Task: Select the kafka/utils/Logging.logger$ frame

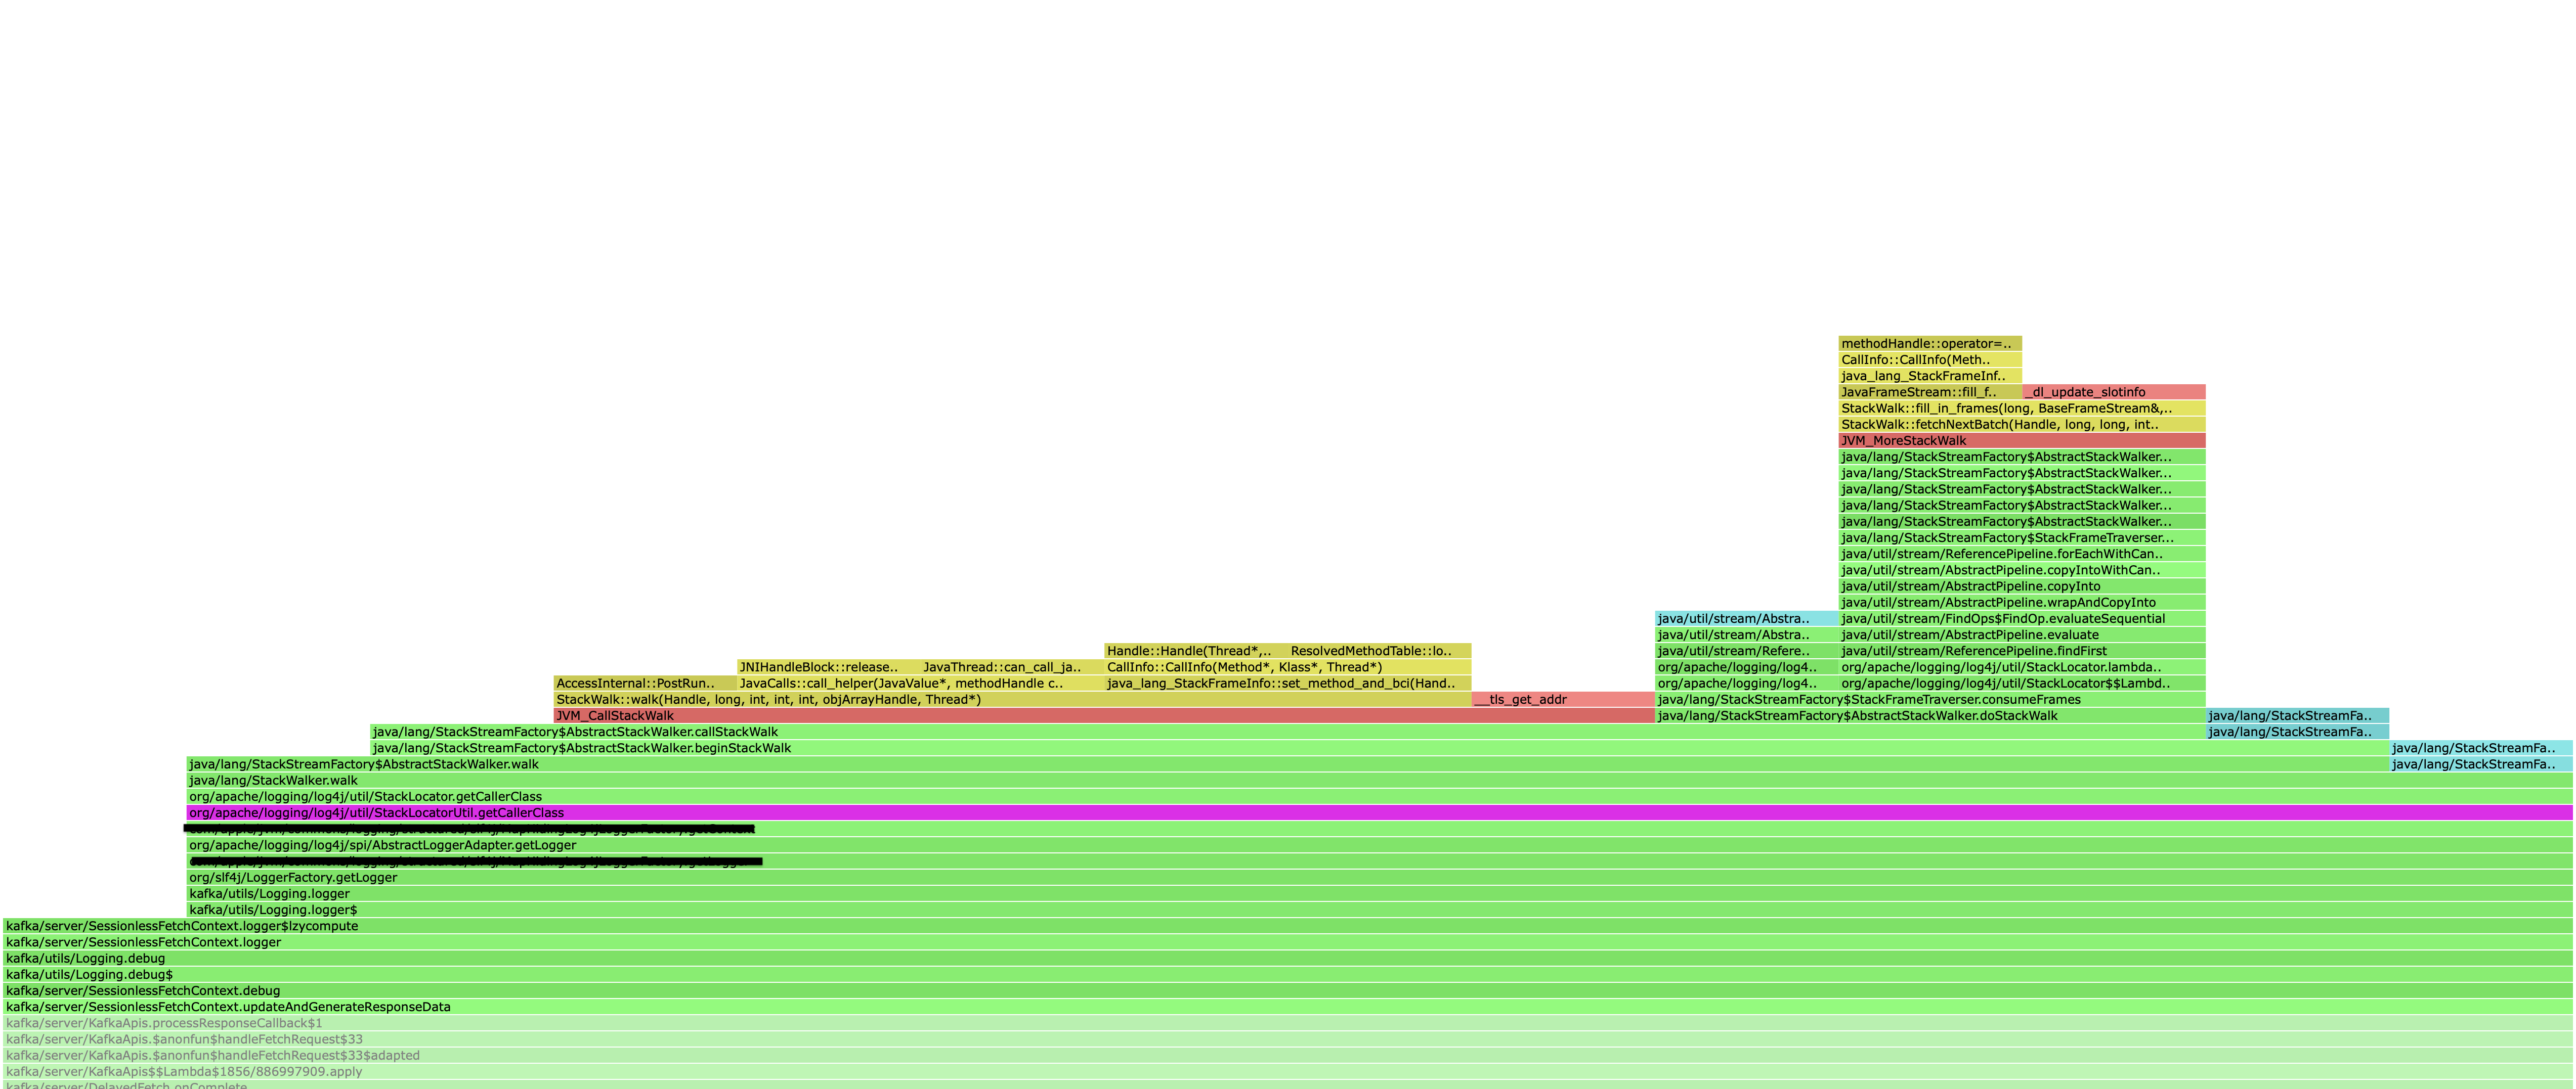Action: 1379,909
